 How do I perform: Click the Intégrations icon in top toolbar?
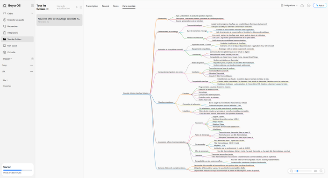[282, 6]
